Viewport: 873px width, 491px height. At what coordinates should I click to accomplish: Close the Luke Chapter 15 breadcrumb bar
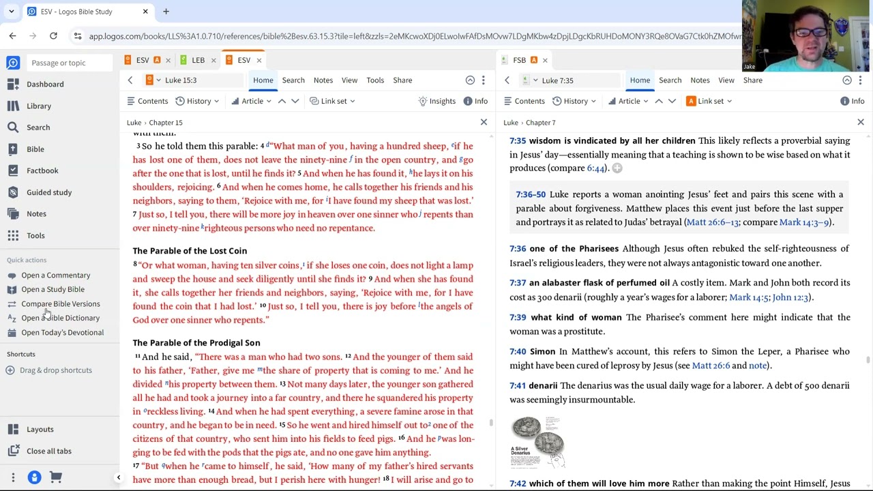point(484,122)
